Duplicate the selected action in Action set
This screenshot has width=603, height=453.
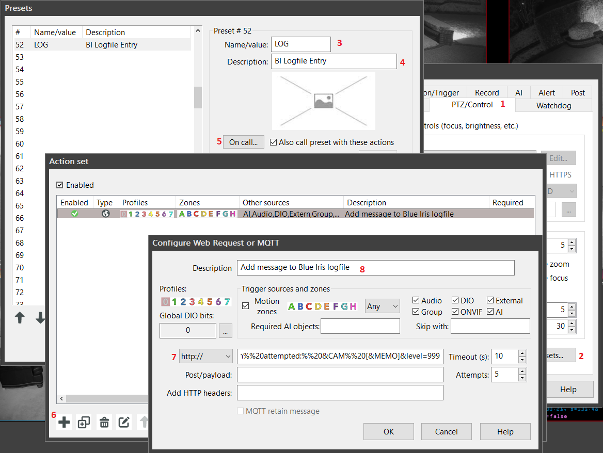(x=84, y=423)
